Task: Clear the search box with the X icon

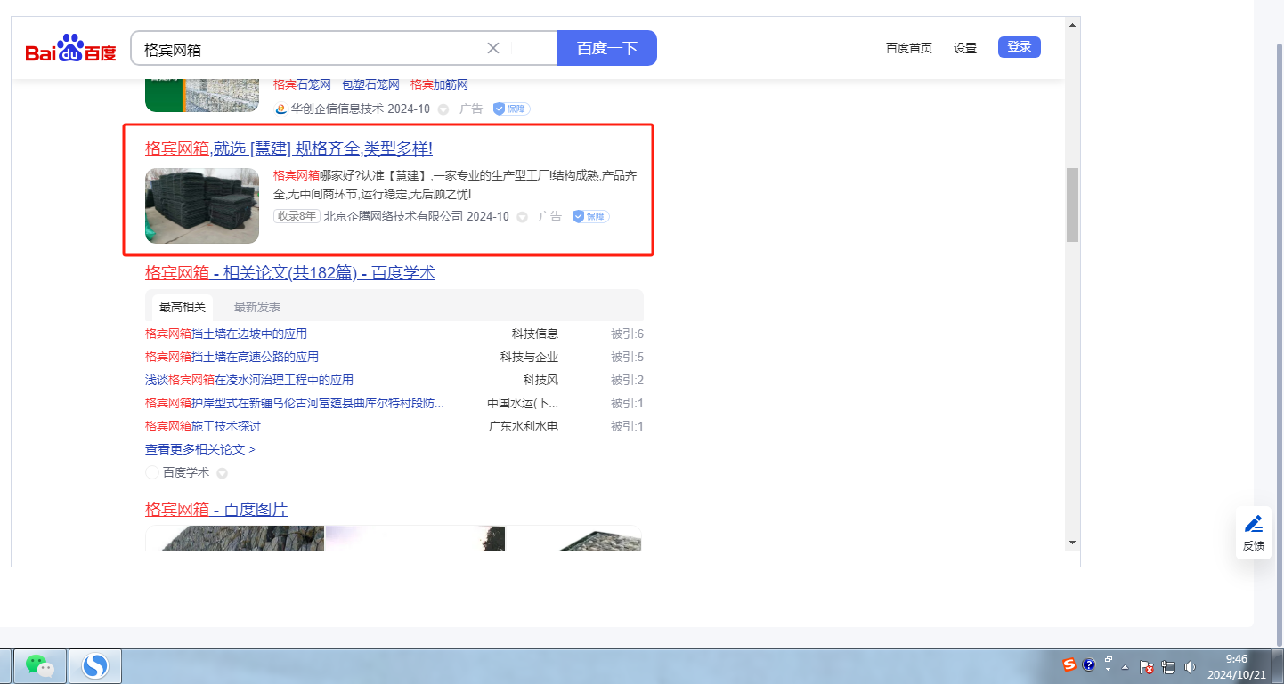Action: tap(493, 48)
